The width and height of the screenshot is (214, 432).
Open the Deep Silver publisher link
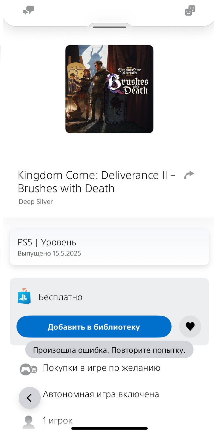point(36,202)
